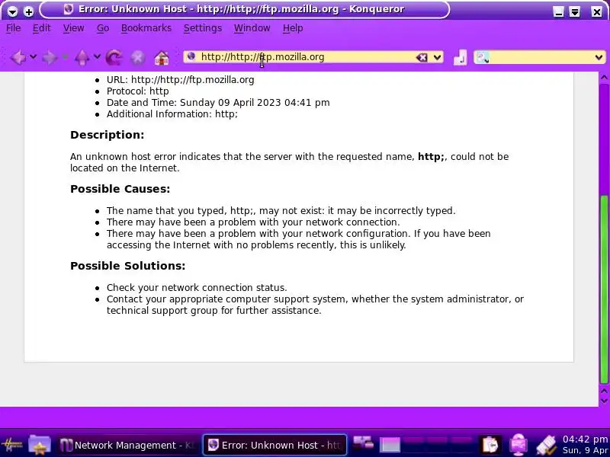Select the first virtual desktop pager
The width and height of the screenshot is (610, 457).
point(390,444)
